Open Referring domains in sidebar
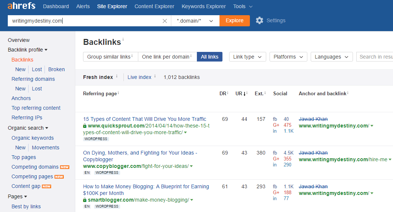Viewport: 393px width, 212px height. pyautogui.click(x=33, y=79)
